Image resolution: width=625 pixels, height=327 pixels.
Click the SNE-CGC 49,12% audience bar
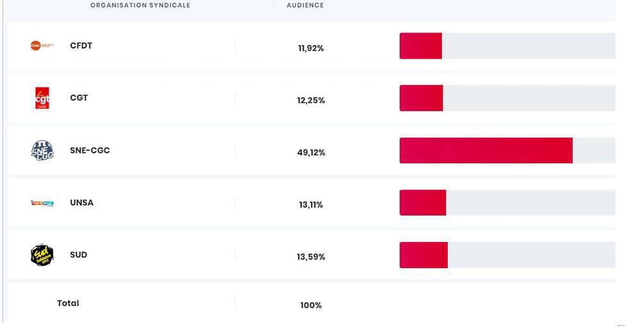tap(486, 150)
